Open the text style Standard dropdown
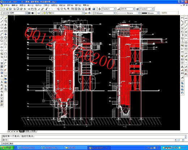 pos(115,9)
